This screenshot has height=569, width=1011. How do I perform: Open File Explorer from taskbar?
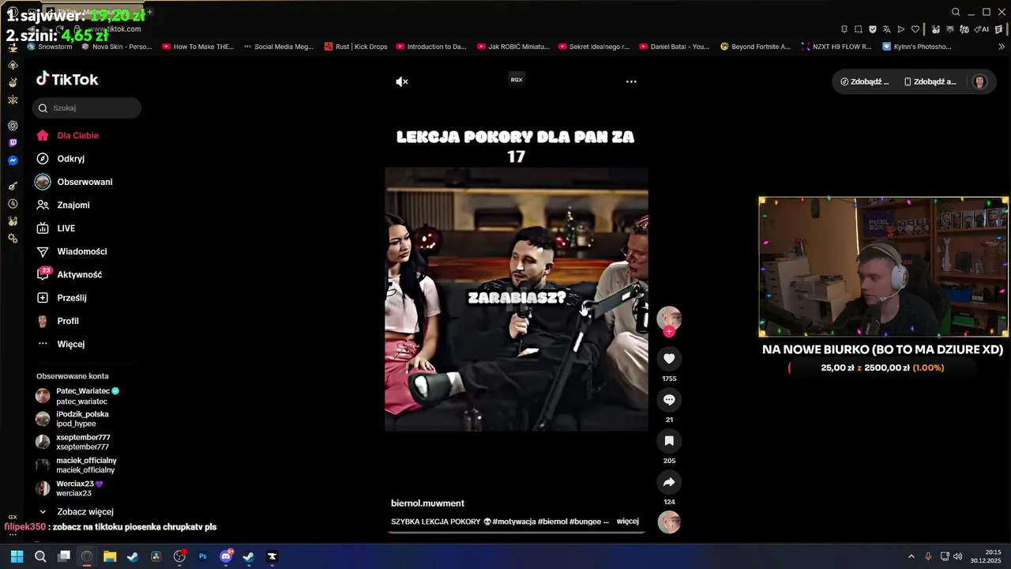point(110,556)
